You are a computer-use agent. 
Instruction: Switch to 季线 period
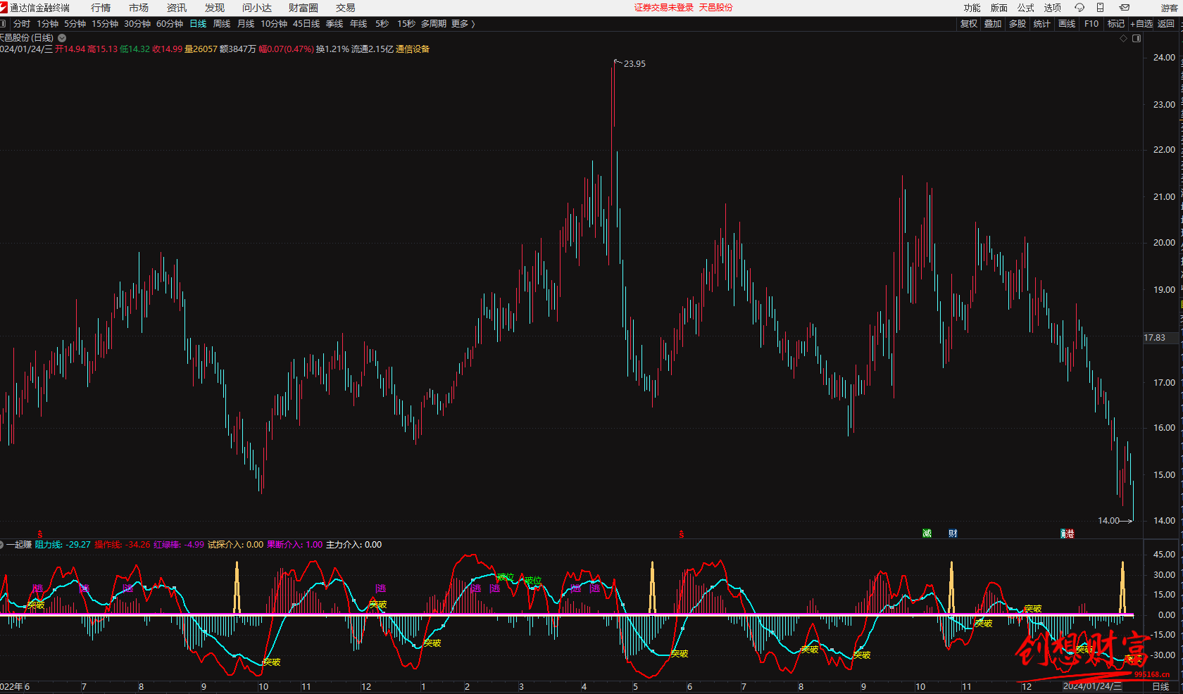tap(334, 23)
